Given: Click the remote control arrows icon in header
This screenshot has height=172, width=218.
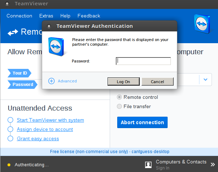Looking at the screenshot, I should coord(13,32).
